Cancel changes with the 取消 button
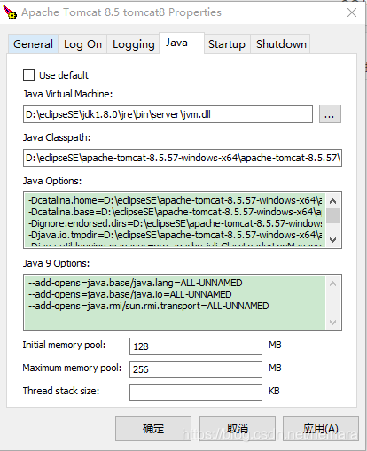 click(238, 429)
